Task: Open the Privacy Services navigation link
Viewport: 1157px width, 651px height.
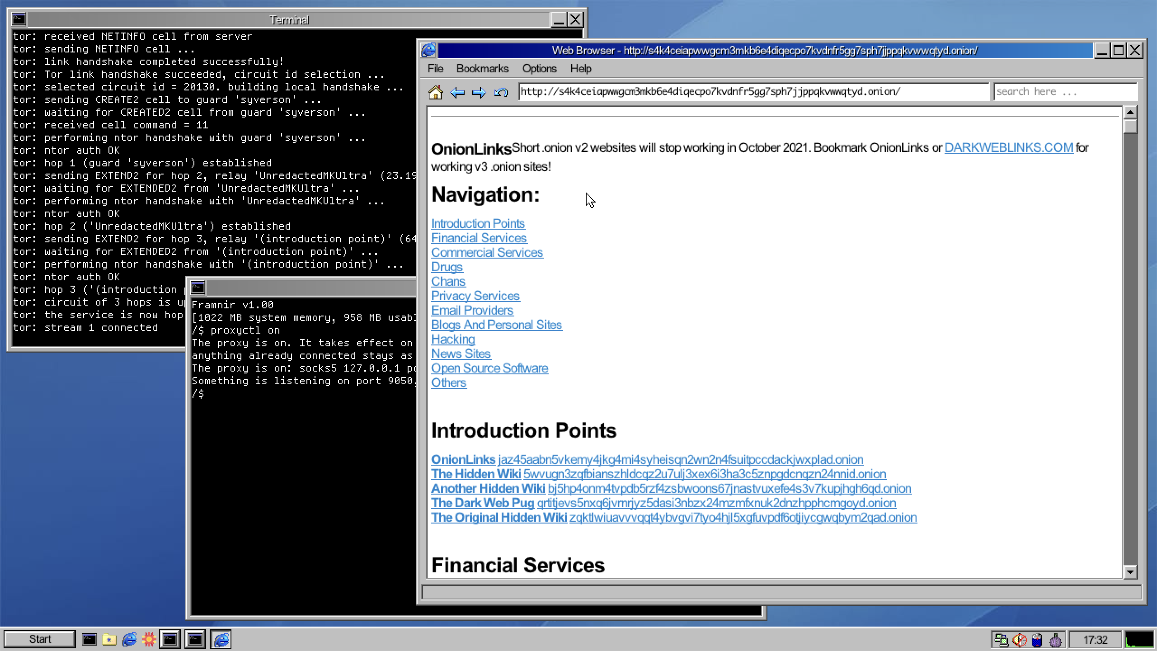Action: pos(475,296)
